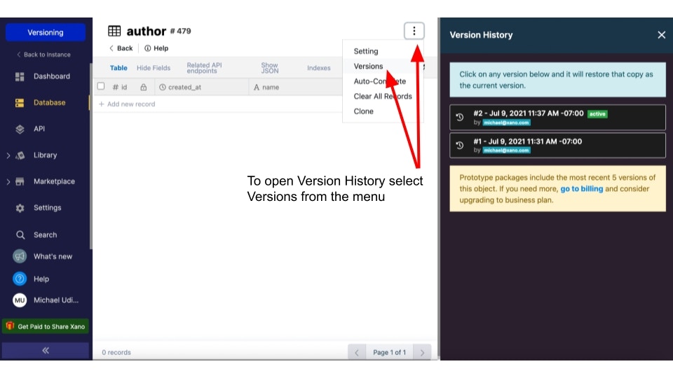Toggle the select-all records checkbox
Image resolution: width=673 pixels, height=378 pixels.
tap(101, 86)
